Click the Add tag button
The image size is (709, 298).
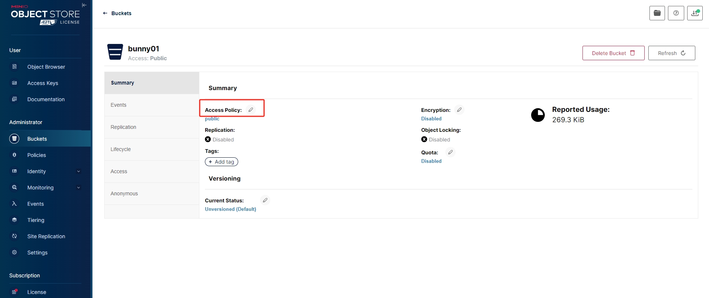222,162
